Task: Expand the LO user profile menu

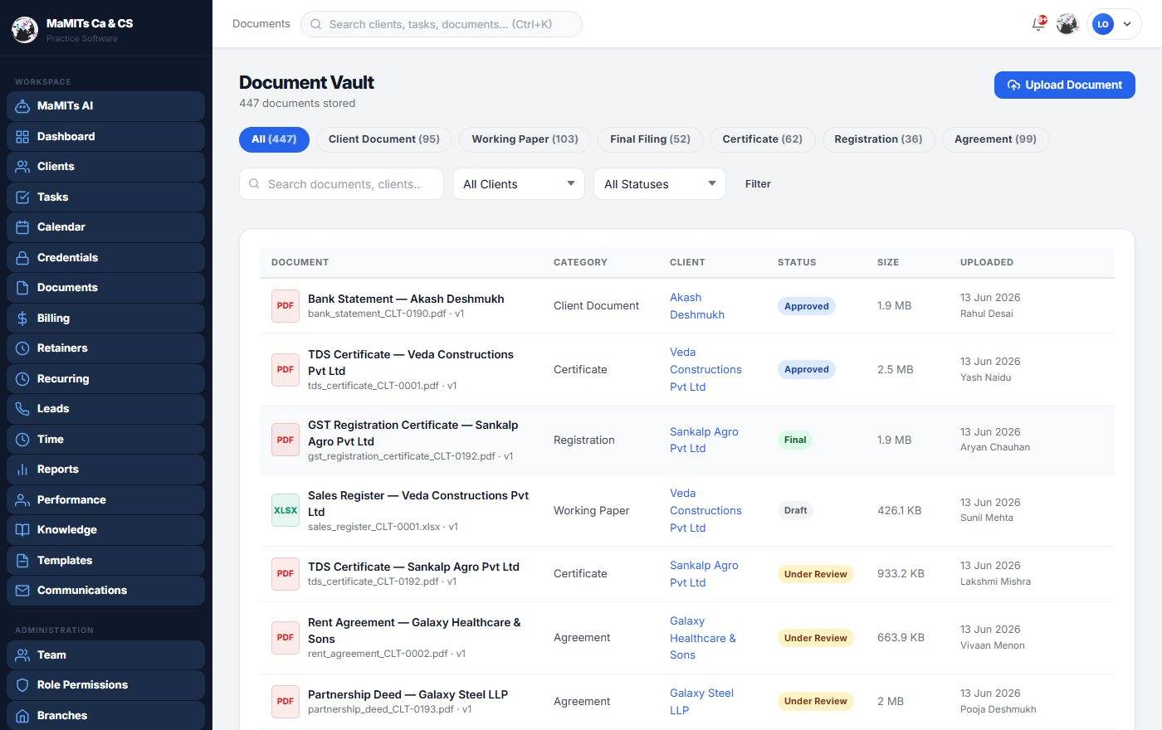Action: 1114,24
